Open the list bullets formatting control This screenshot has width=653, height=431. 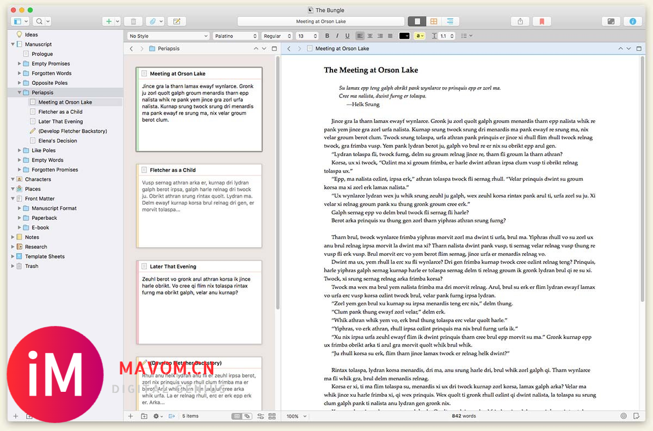(x=466, y=36)
